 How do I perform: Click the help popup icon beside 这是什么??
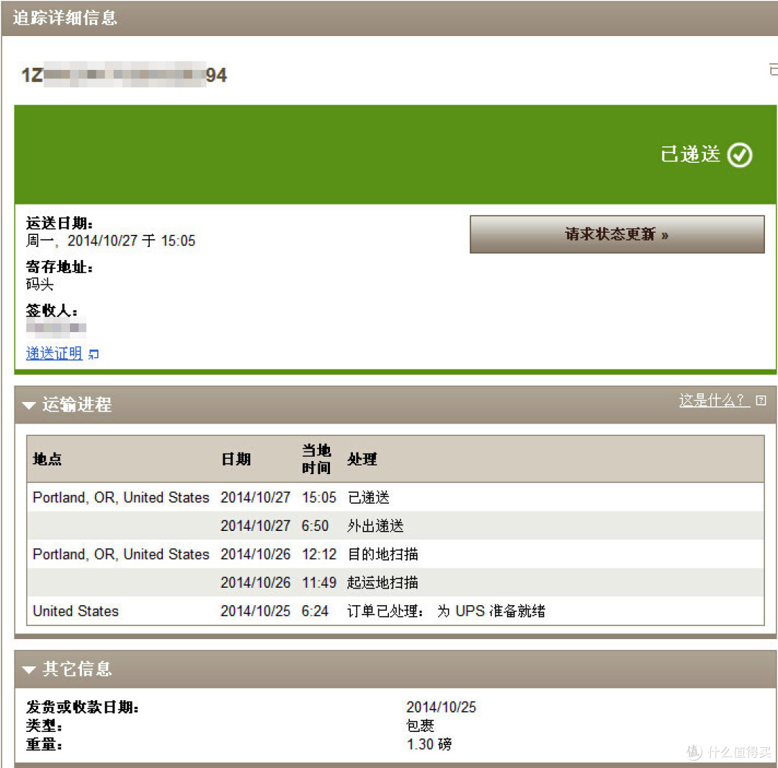(x=761, y=400)
